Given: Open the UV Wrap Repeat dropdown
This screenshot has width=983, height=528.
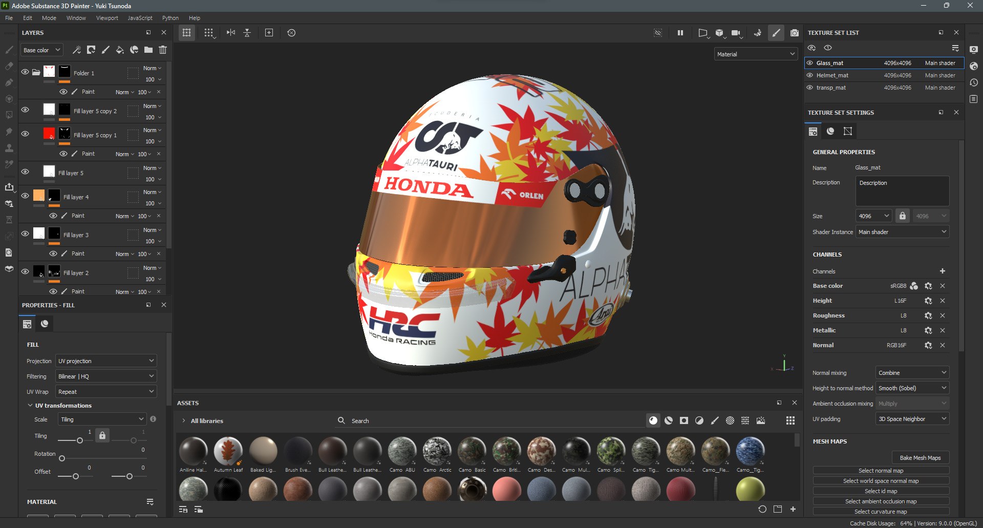Looking at the screenshot, I should (106, 391).
